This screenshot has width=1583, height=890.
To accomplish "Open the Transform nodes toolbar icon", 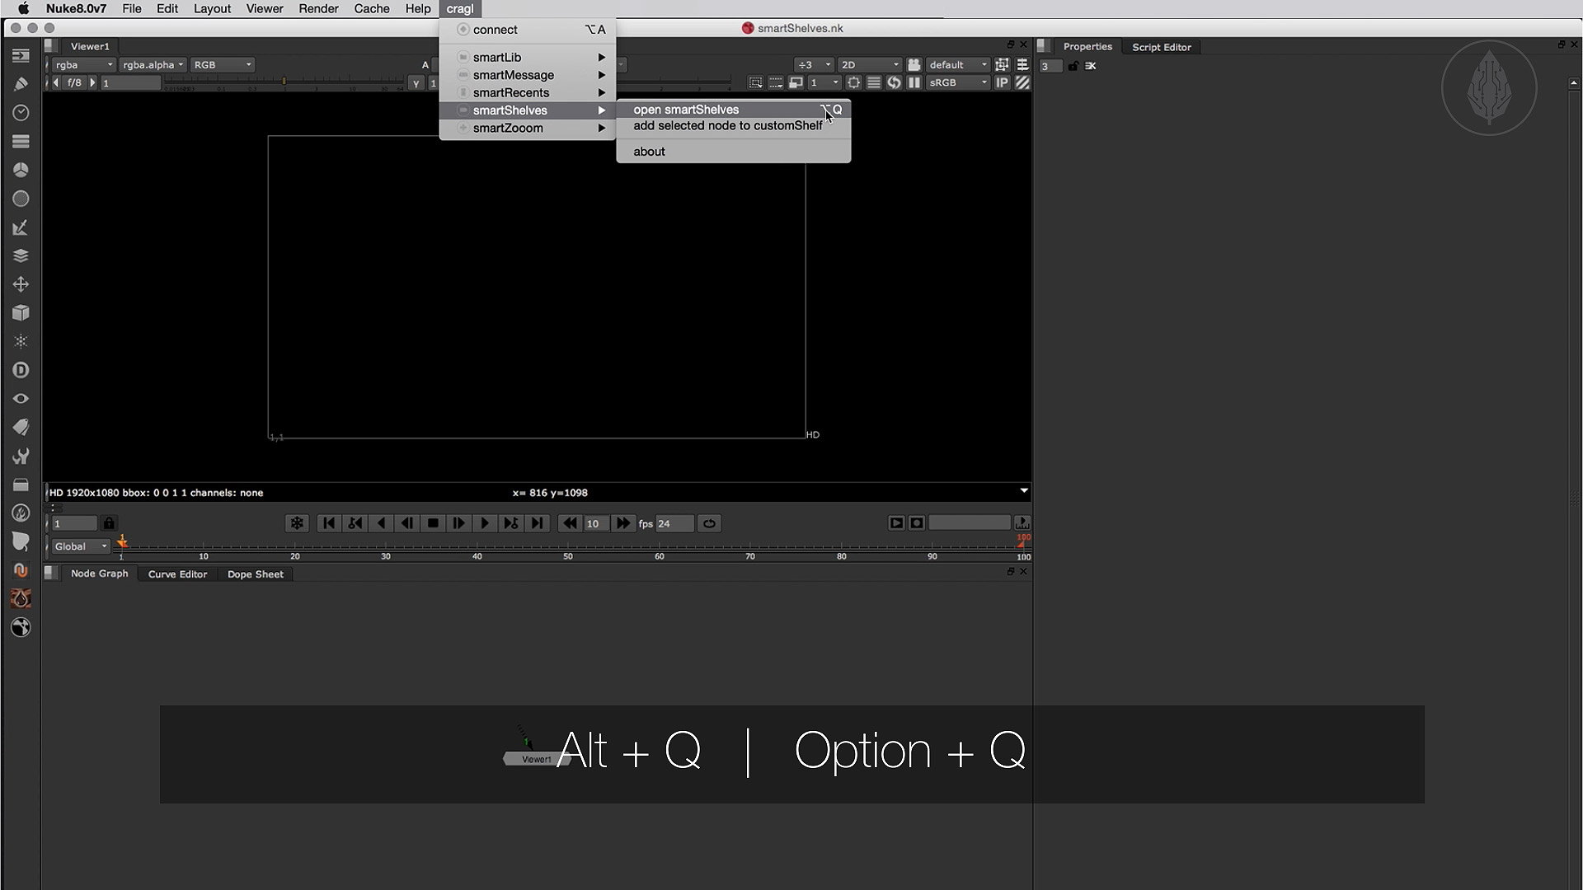I will pyautogui.click(x=21, y=284).
